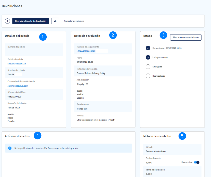Viewport: 214px width, 177px height.
Task: Click refund method Devolución de dinero
Action: click(156, 151)
